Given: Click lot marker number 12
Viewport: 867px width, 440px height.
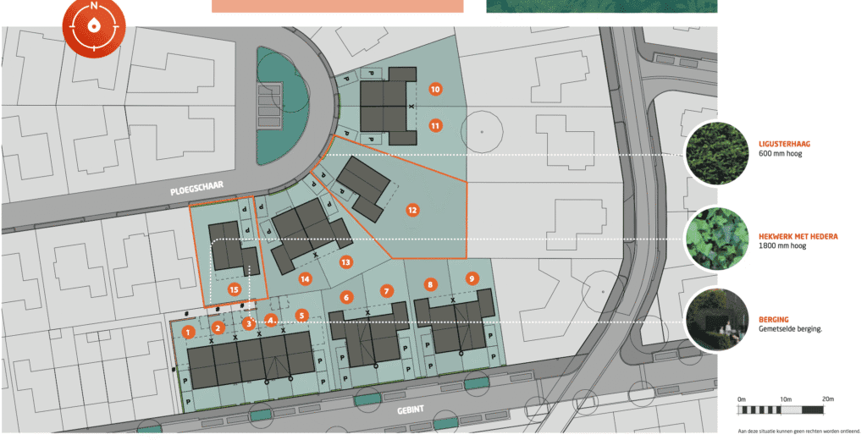Looking at the screenshot, I should [x=412, y=209].
